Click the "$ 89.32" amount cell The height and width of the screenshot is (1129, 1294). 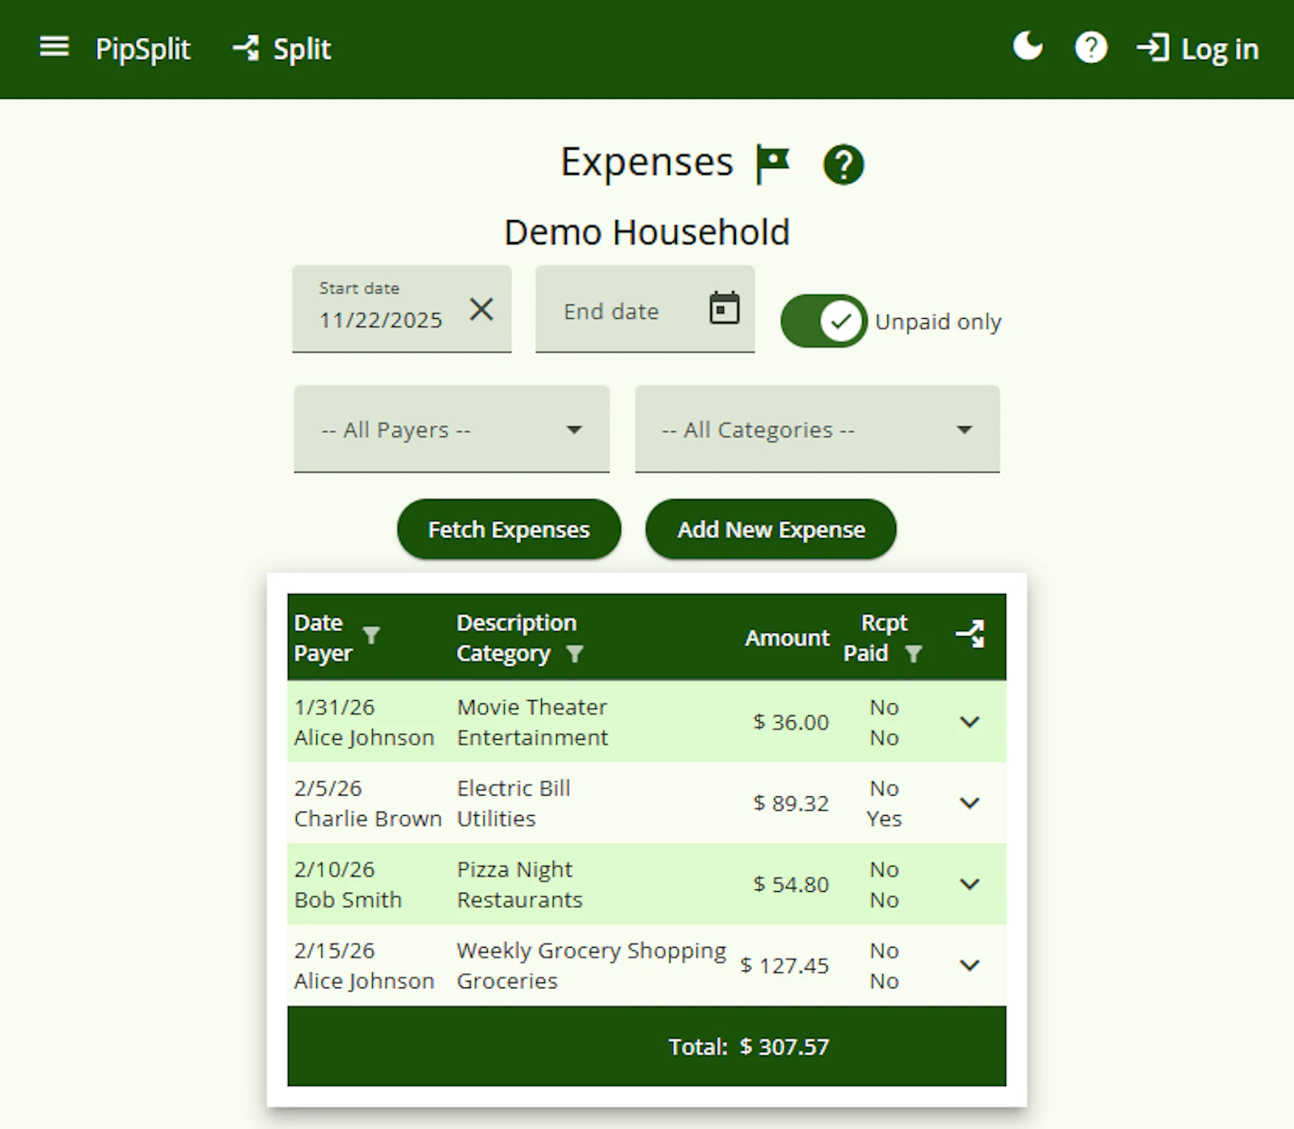click(791, 803)
